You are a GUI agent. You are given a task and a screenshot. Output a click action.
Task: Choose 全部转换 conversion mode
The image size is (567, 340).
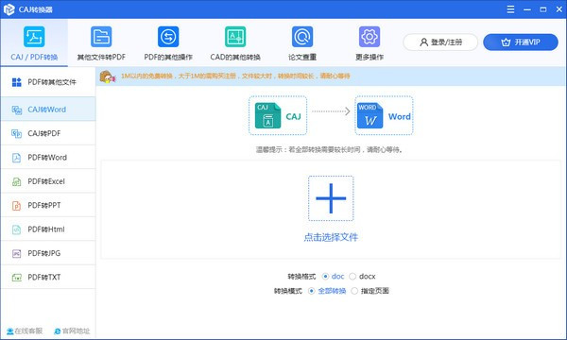[x=311, y=291]
